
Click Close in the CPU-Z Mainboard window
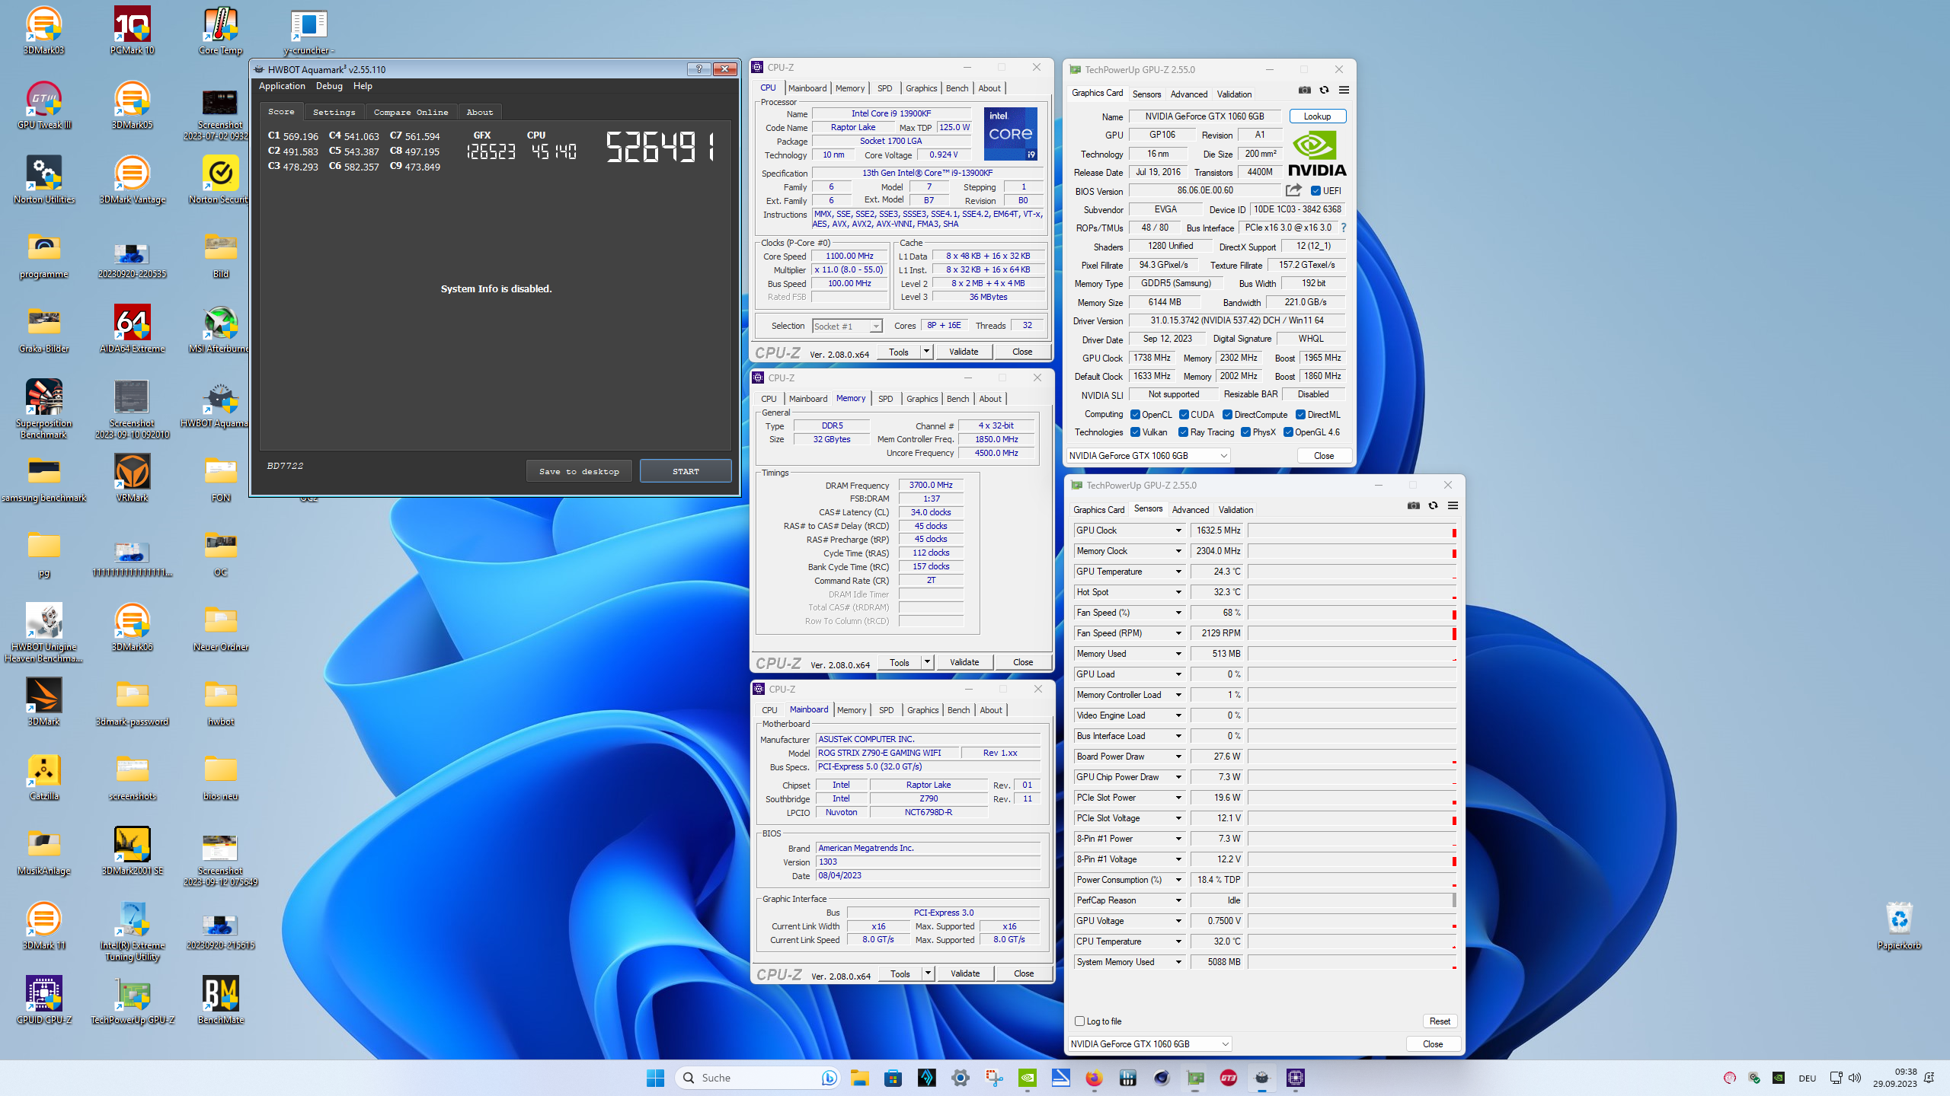pos(1024,973)
